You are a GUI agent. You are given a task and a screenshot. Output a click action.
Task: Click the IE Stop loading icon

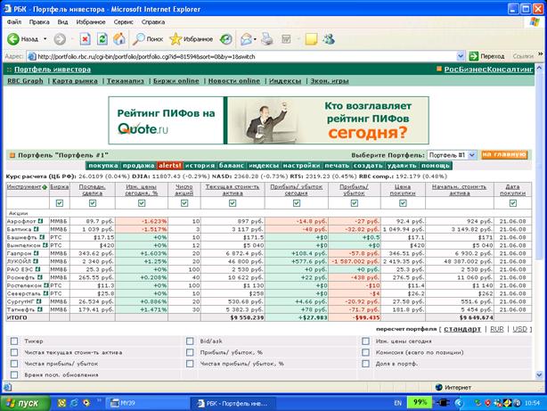[85, 39]
